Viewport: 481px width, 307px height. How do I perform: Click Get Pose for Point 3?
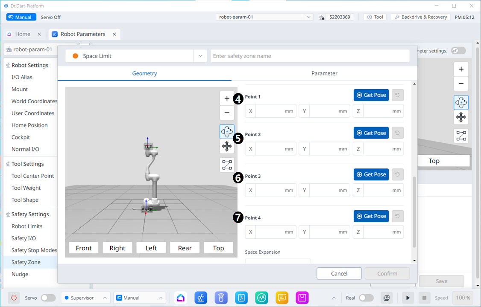click(371, 174)
